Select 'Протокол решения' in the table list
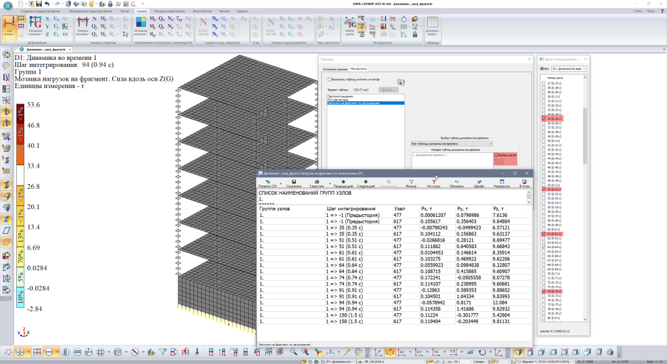 click(340, 96)
